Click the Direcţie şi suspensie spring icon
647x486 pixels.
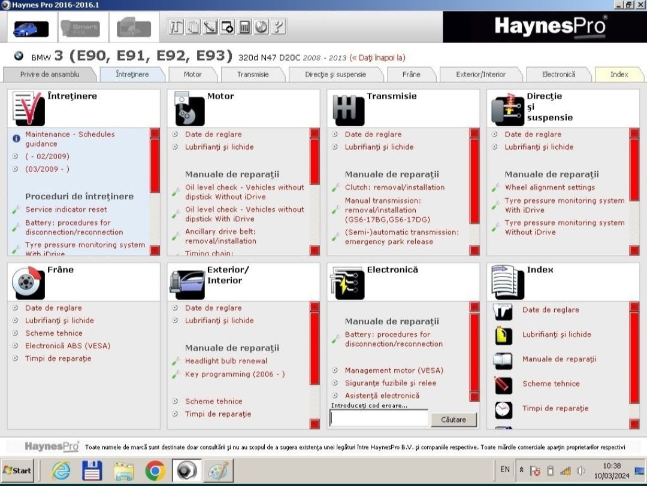(507, 110)
